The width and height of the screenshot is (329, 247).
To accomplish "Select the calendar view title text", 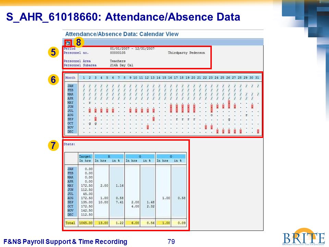I will [x=122, y=34].
